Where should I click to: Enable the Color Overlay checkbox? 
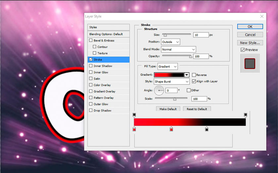click(x=91, y=85)
